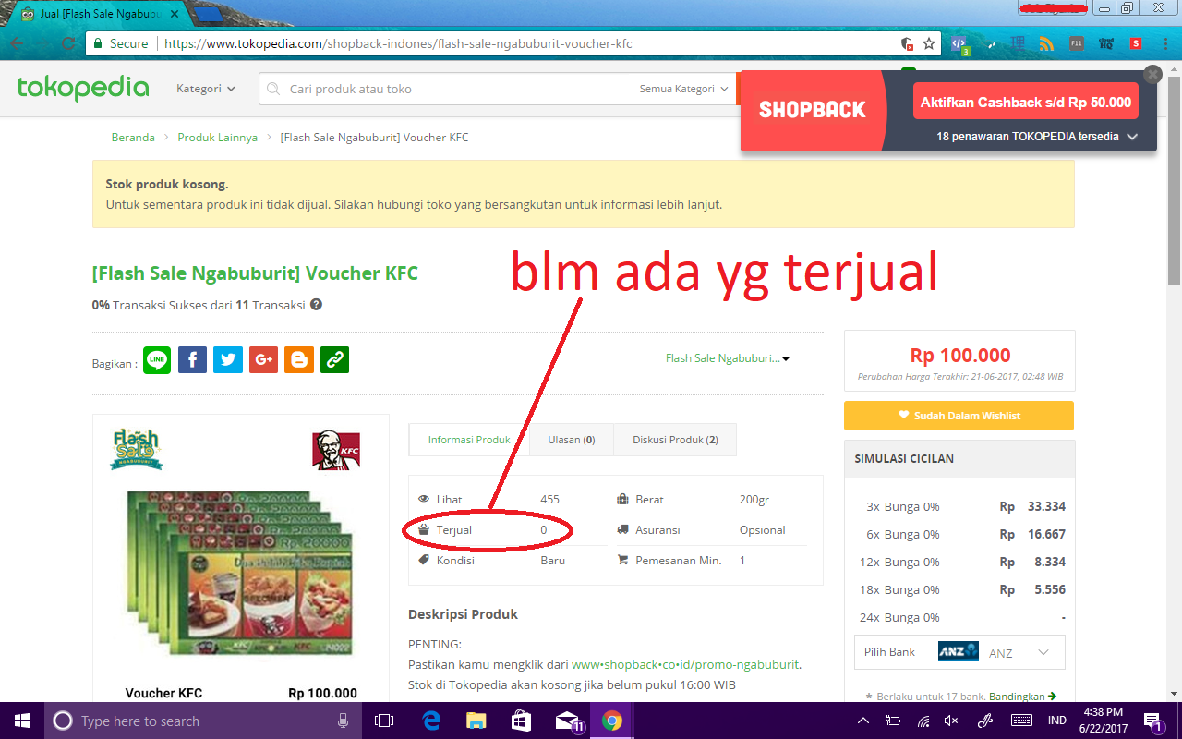Open the kanji character extension icon
This screenshot has width=1182, height=739.
[x=1018, y=43]
